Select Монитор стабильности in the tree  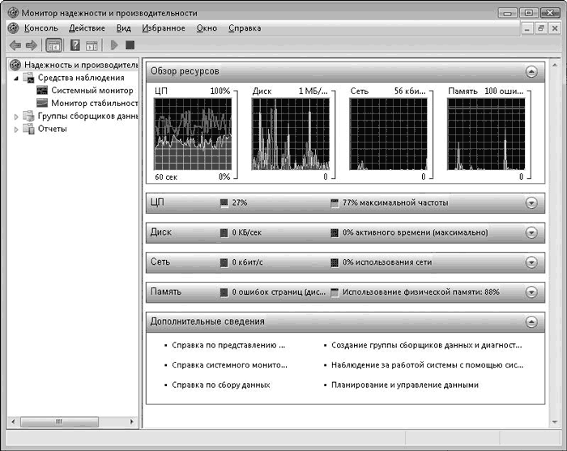tap(93, 104)
